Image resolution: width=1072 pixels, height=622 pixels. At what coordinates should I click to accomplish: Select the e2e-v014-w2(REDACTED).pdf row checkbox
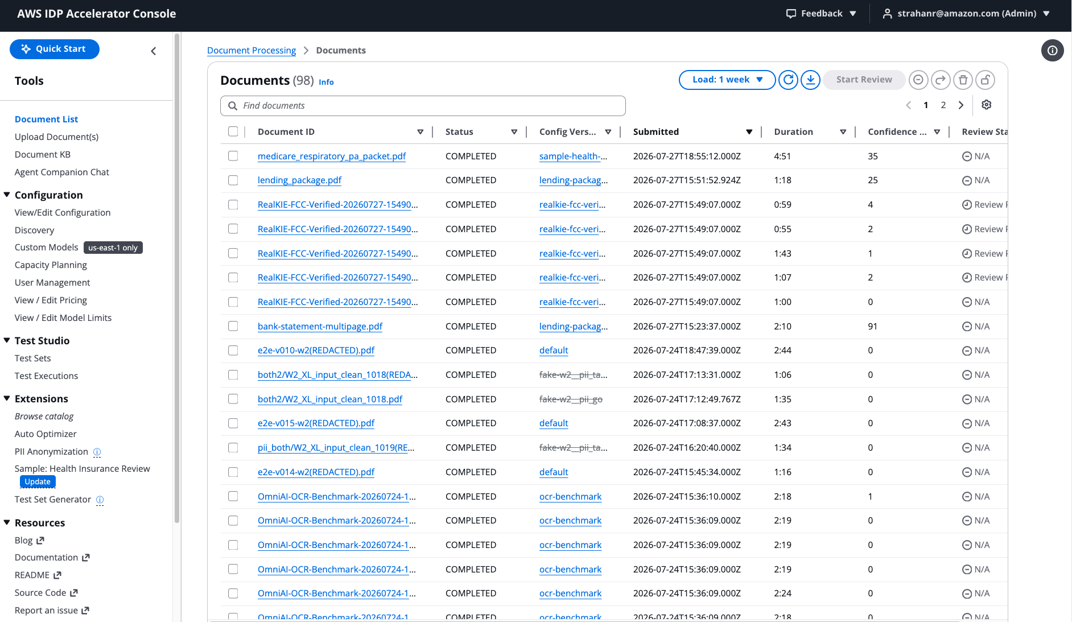pos(233,472)
